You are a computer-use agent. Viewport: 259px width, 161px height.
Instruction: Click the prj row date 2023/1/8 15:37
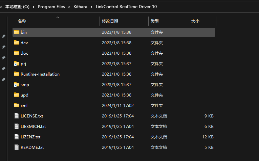116,64
